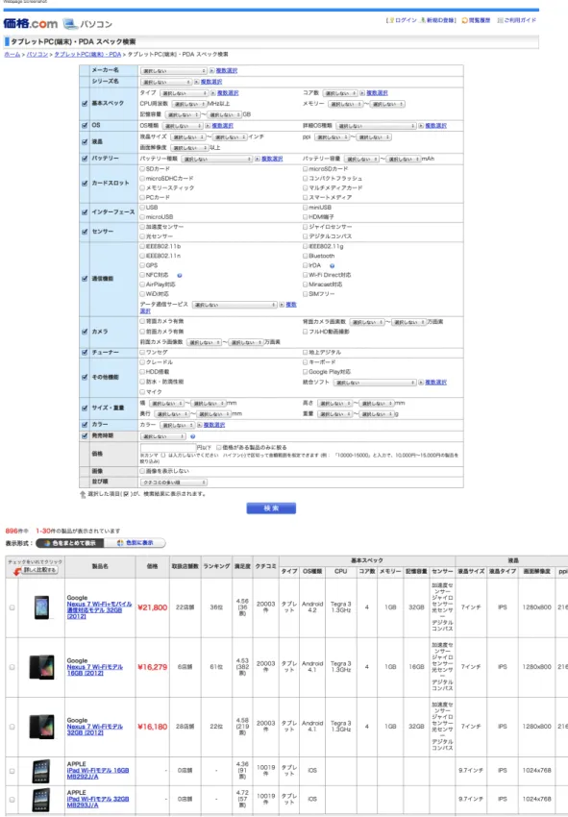Click the 価格.com logo
Image resolution: width=568 pixels, height=817 pixels.
[30, 23]
